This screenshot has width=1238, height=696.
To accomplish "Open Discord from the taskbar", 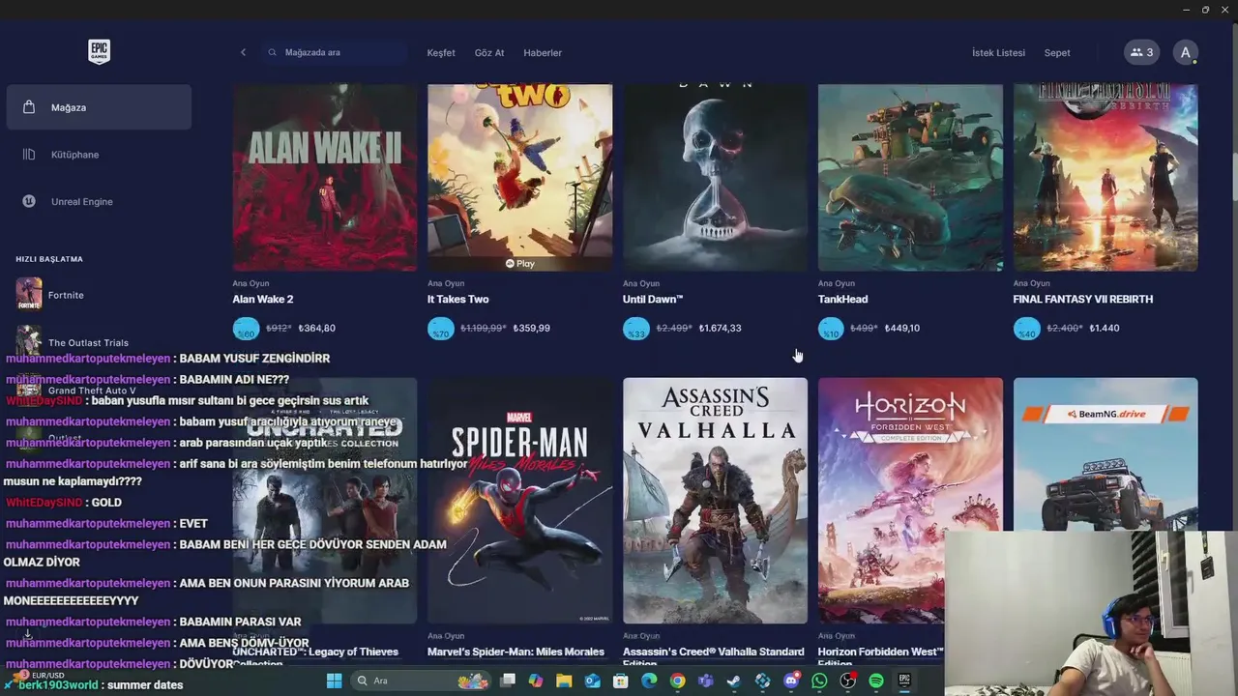I will [791, 681].
